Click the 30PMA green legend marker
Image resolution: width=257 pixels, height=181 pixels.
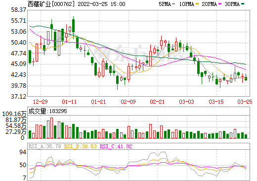point(243,4)
